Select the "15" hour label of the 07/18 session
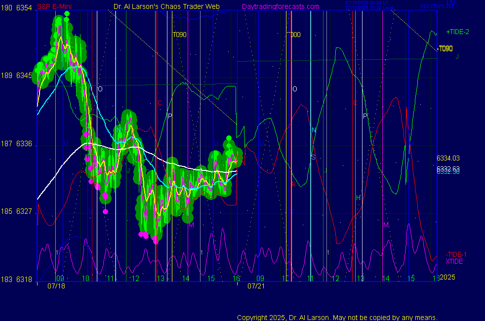Viewport: 485px width, 321px height. tap(211, 279)
